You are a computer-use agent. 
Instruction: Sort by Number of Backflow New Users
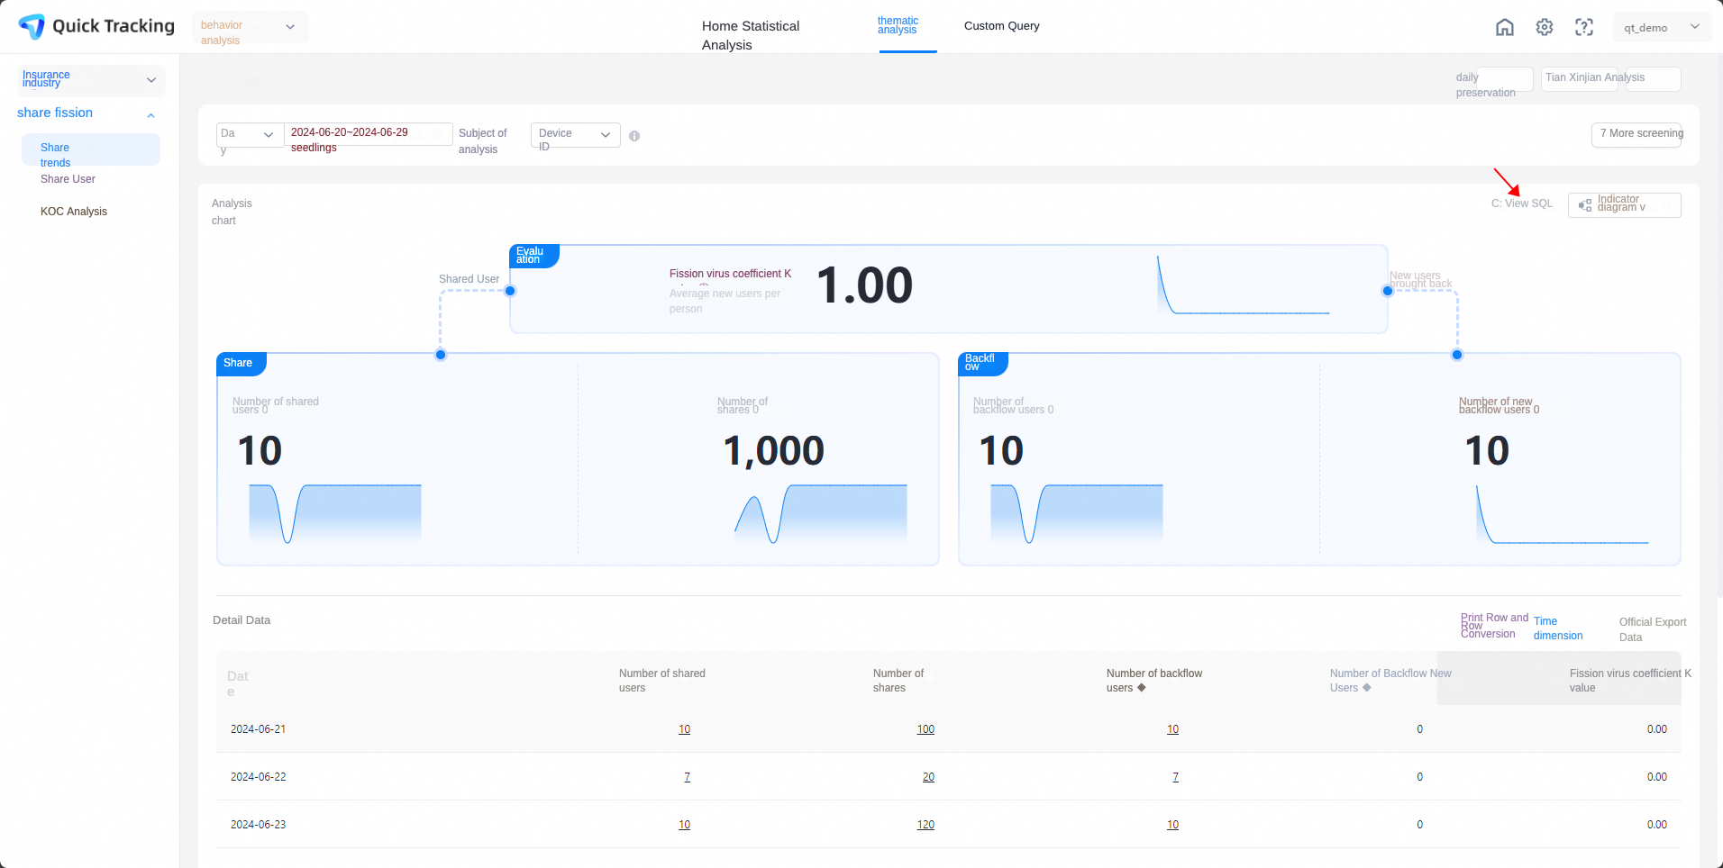[1367, 688]
